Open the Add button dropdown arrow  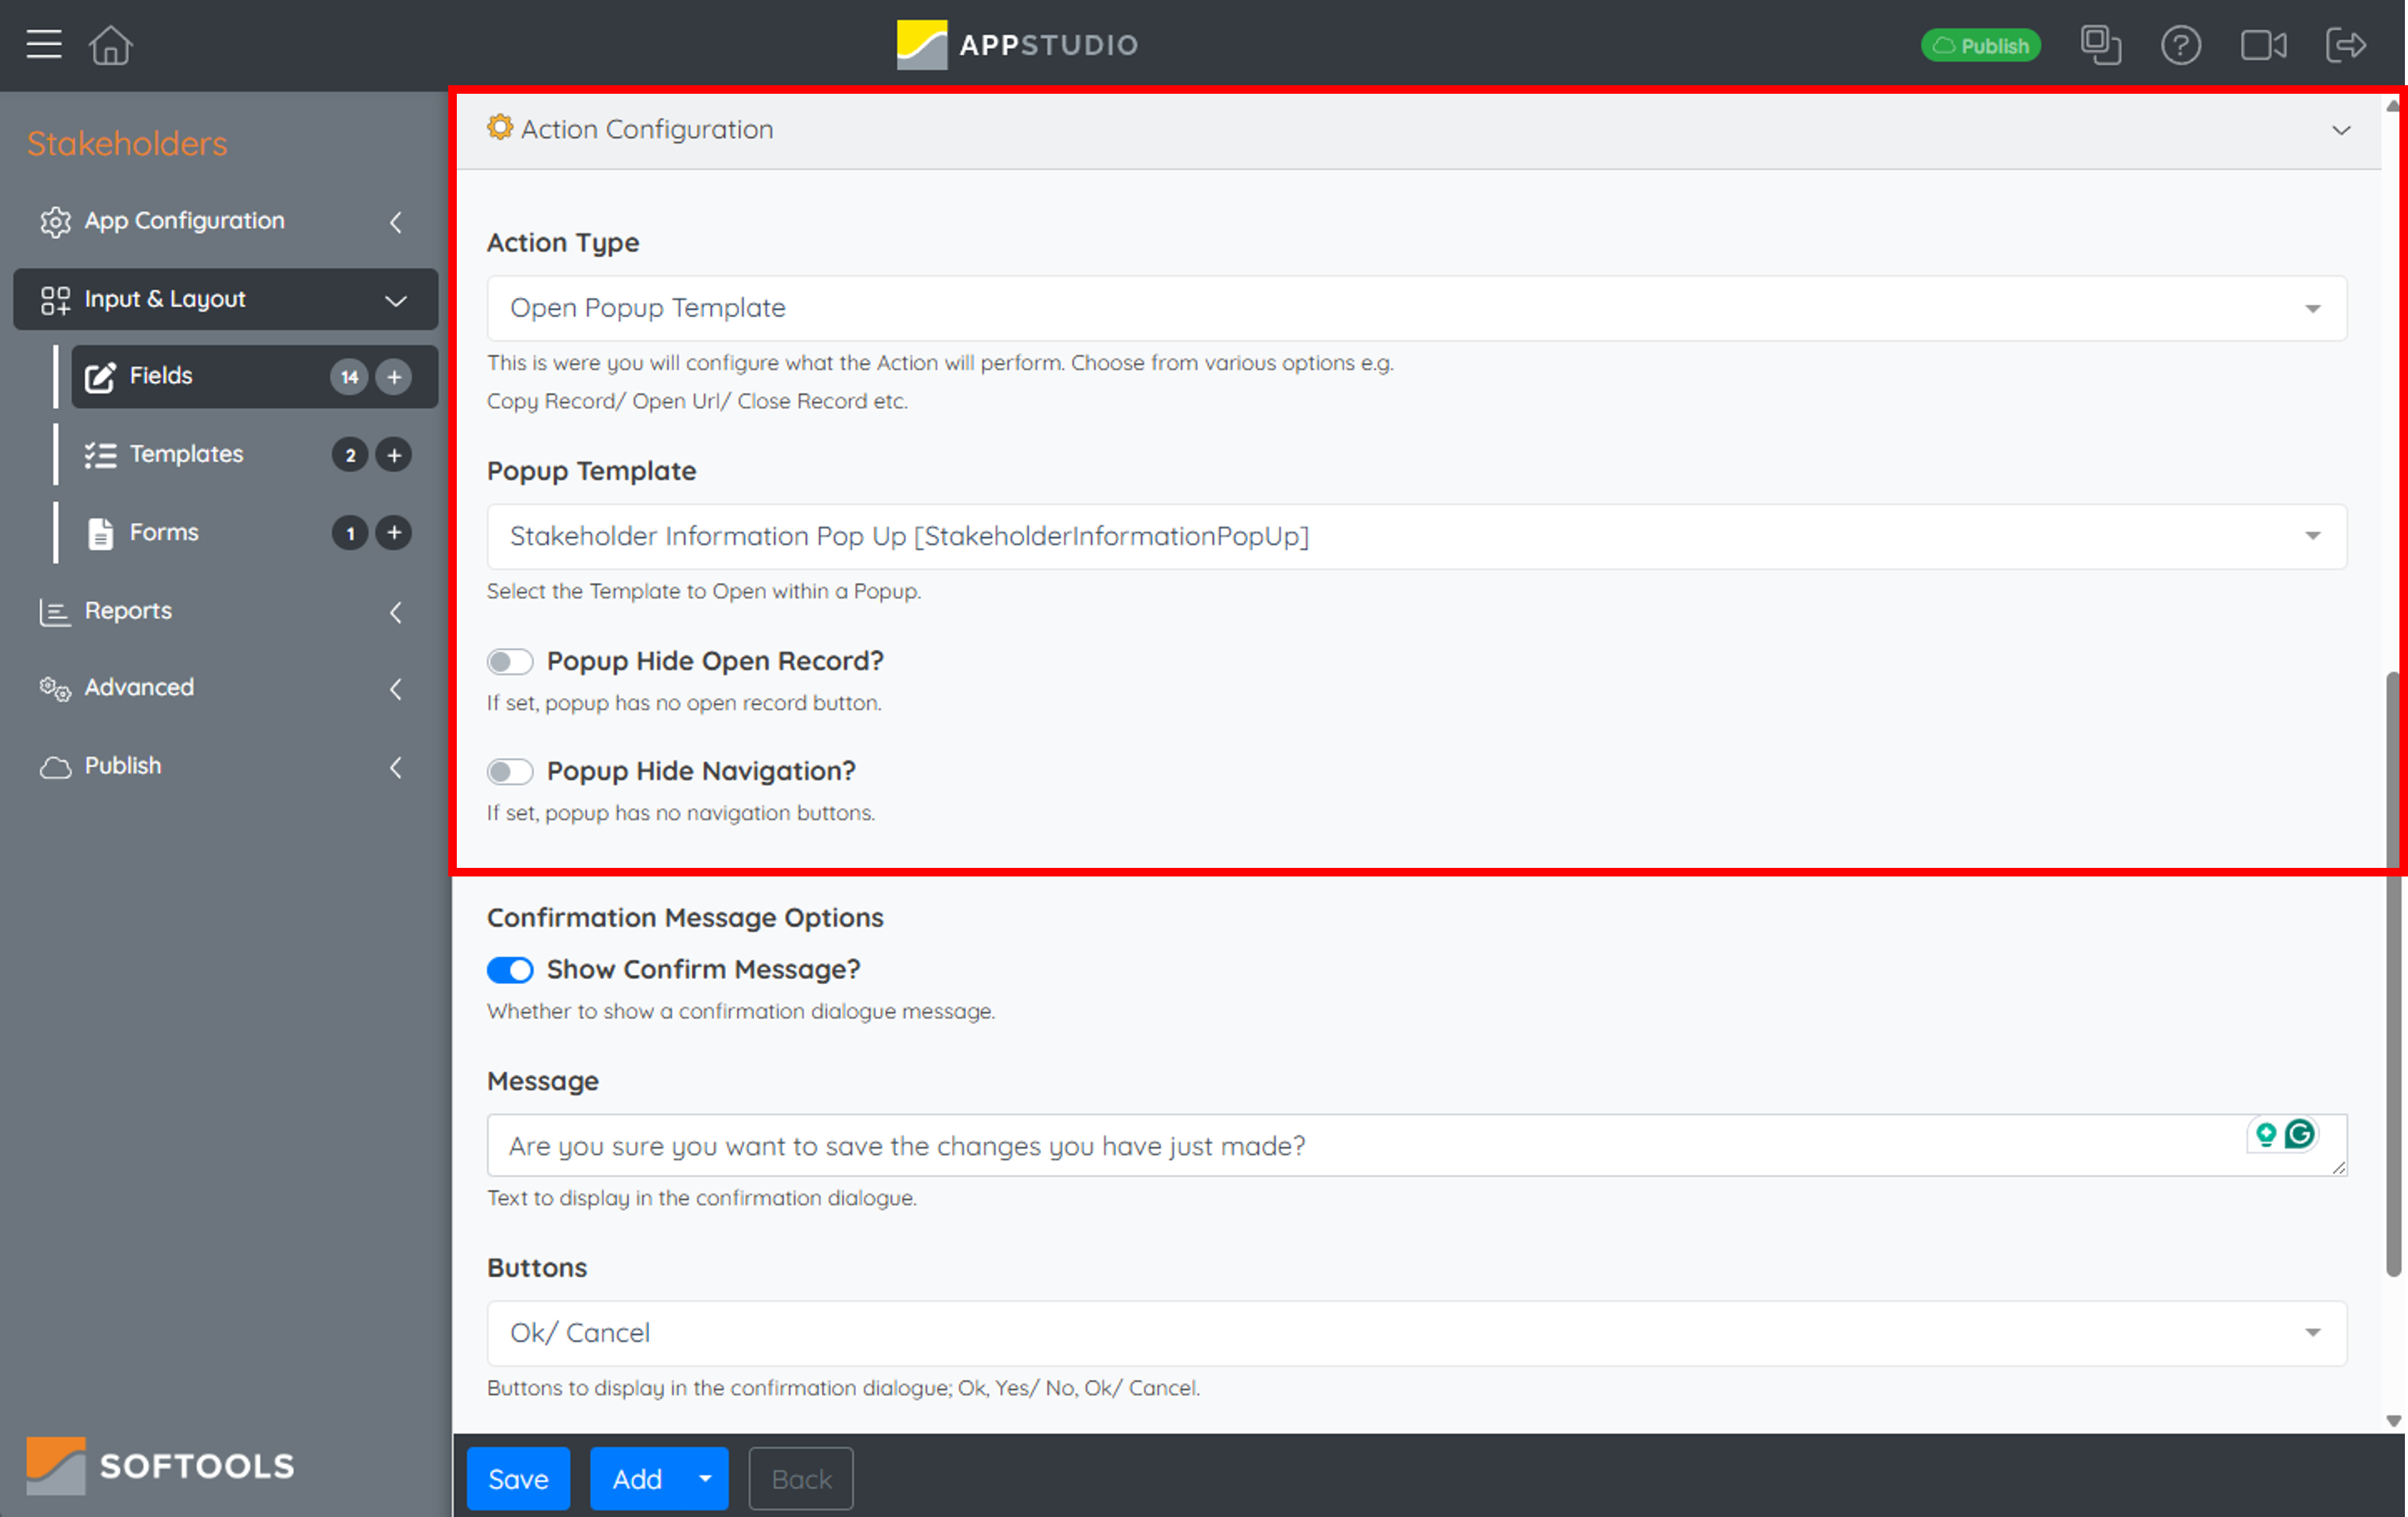point(706,1478)
